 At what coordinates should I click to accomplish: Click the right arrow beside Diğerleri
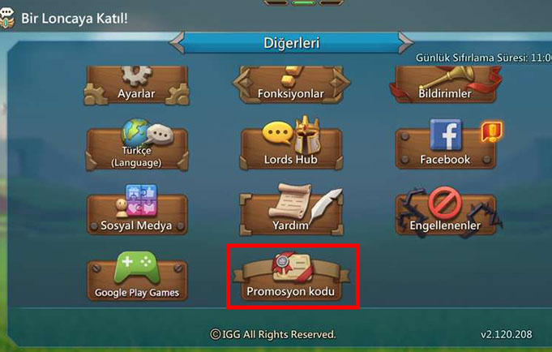click(x=405, y=43)
